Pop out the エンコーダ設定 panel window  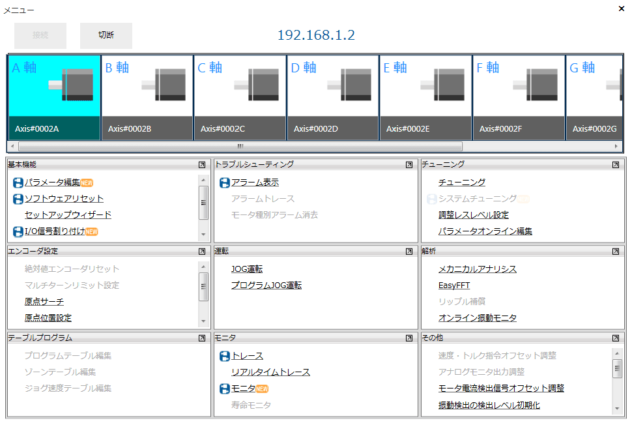[x=202, y=251]
